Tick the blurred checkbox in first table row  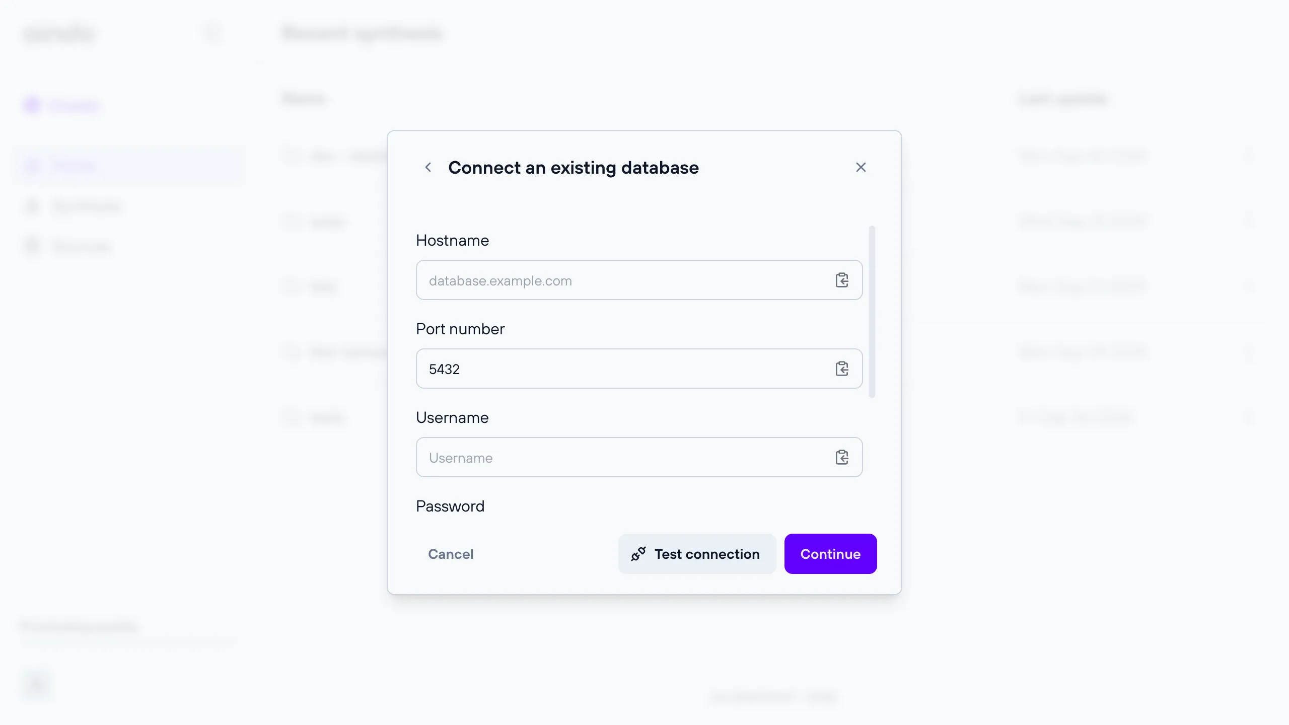(x=292, y=156)
